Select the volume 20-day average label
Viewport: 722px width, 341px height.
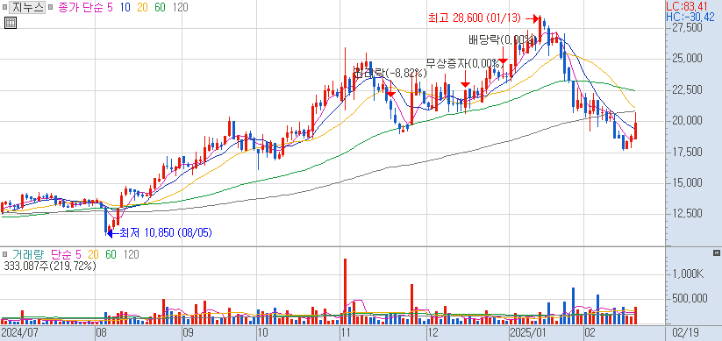pos(94,254)
